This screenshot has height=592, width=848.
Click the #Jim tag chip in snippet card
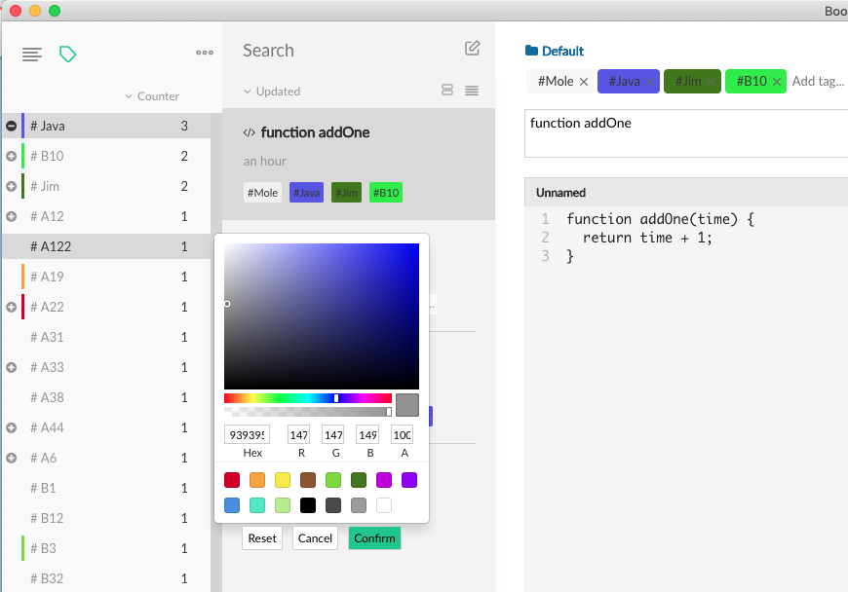pyautogui.click(x=347, y=193)
